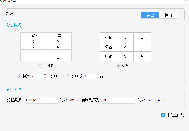Viewport: 189px width, 131px height.
Task: Increase the 超过 column count with up arrow
Action: pyautogui.click(x=45, y=75)
